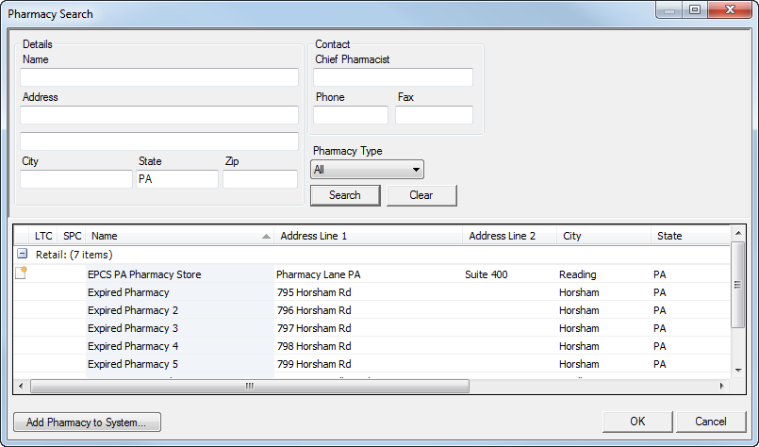Screen dimensions: 759x447
Task: Click the 798 Horsham Rd address cell
Action: coord(369,346)
